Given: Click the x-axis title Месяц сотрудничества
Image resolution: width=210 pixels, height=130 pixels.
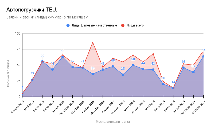Looking at the screenshot, I should coord(113,122).
